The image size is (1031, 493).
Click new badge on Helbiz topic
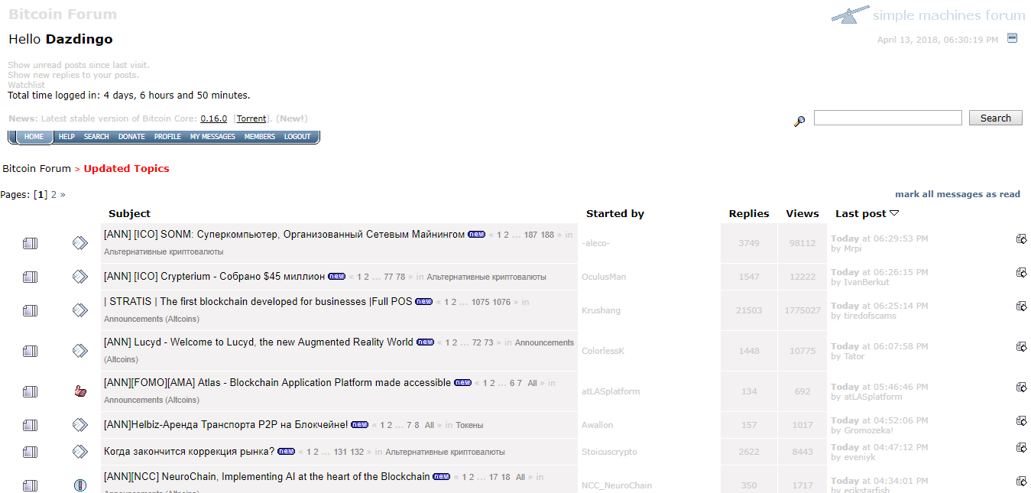[x=360, y=424]
